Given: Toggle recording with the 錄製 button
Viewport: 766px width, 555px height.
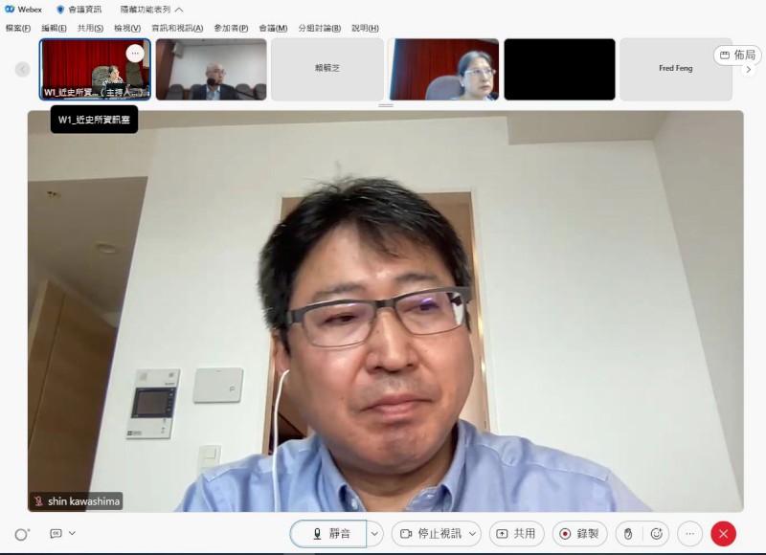Looking at the screenshot, I should 579,534.
